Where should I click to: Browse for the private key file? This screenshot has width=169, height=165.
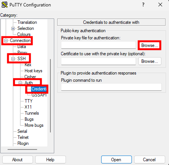tap(150, 45)
